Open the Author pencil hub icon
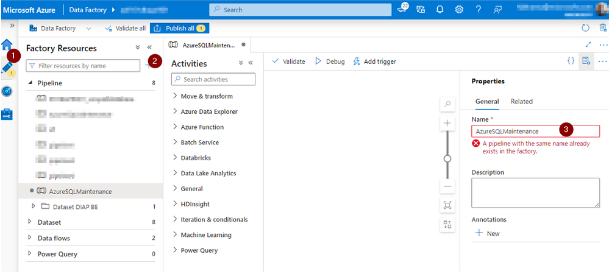The height and width of the screenshot is (274, 609). pos(7,68)
